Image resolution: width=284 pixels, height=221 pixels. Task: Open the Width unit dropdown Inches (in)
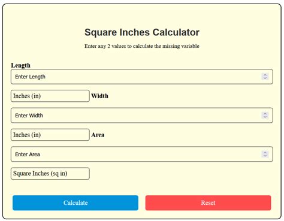click(50, 135)
